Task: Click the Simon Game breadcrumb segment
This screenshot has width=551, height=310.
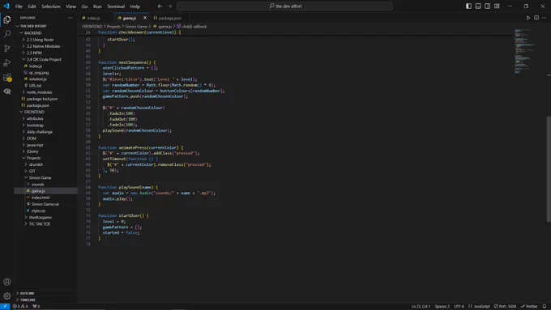Action: point(136,27)
